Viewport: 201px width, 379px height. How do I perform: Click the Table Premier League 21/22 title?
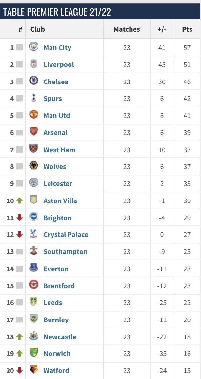(x=57, y=12)
